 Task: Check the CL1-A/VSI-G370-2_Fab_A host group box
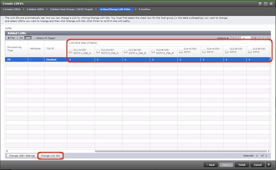click(98, 51)
